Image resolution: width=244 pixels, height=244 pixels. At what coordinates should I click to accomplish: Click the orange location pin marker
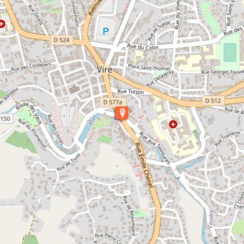(122, 113)
